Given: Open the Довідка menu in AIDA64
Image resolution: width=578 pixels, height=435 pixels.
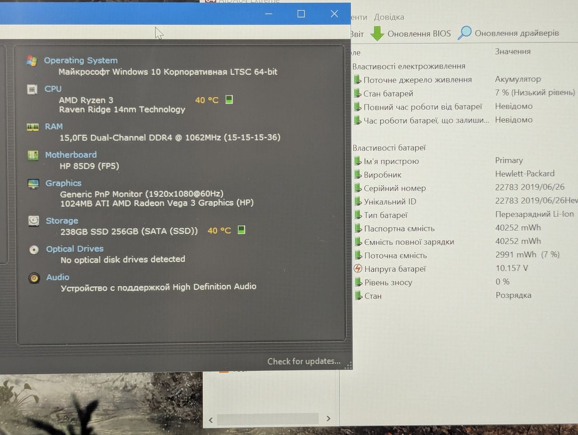Looking at the screenshot, I should click(389, 17).
